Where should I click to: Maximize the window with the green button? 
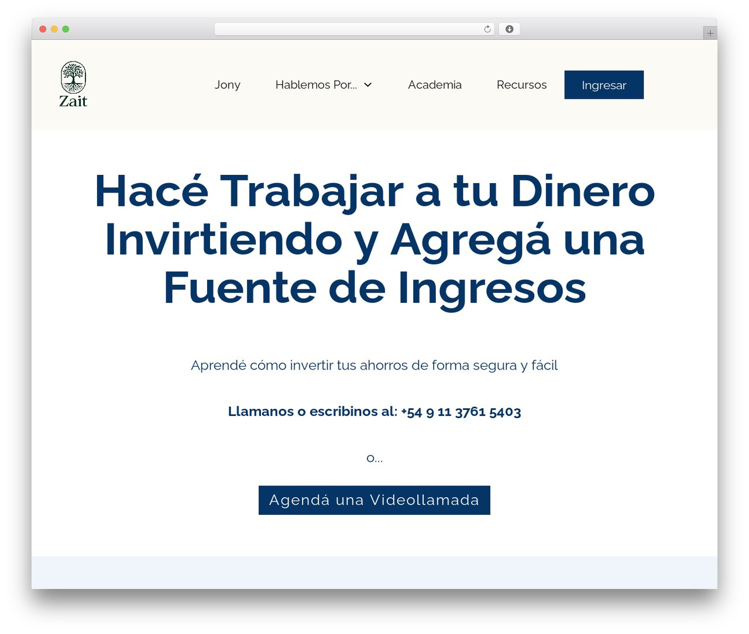tap(66, 29)
